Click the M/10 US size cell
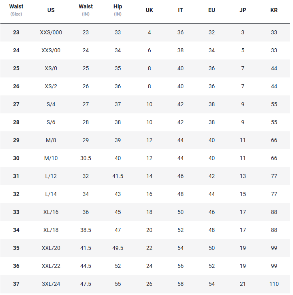The width and height of the screenshot is (293, 295). (51, 158)
